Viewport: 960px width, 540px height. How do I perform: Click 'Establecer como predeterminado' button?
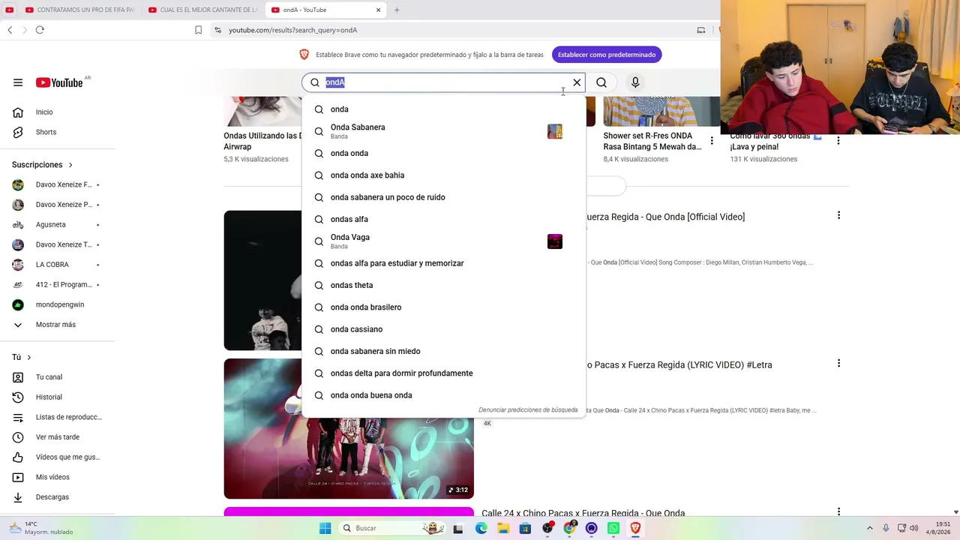(607, 55)
